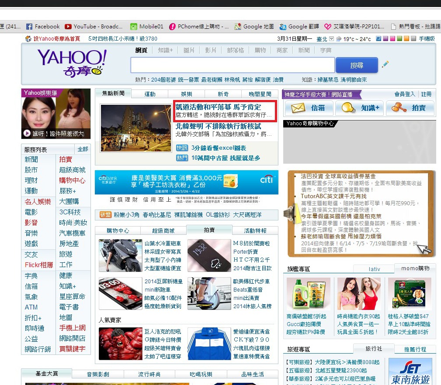Open the focus news night photo thumbnail

point(136,128)
